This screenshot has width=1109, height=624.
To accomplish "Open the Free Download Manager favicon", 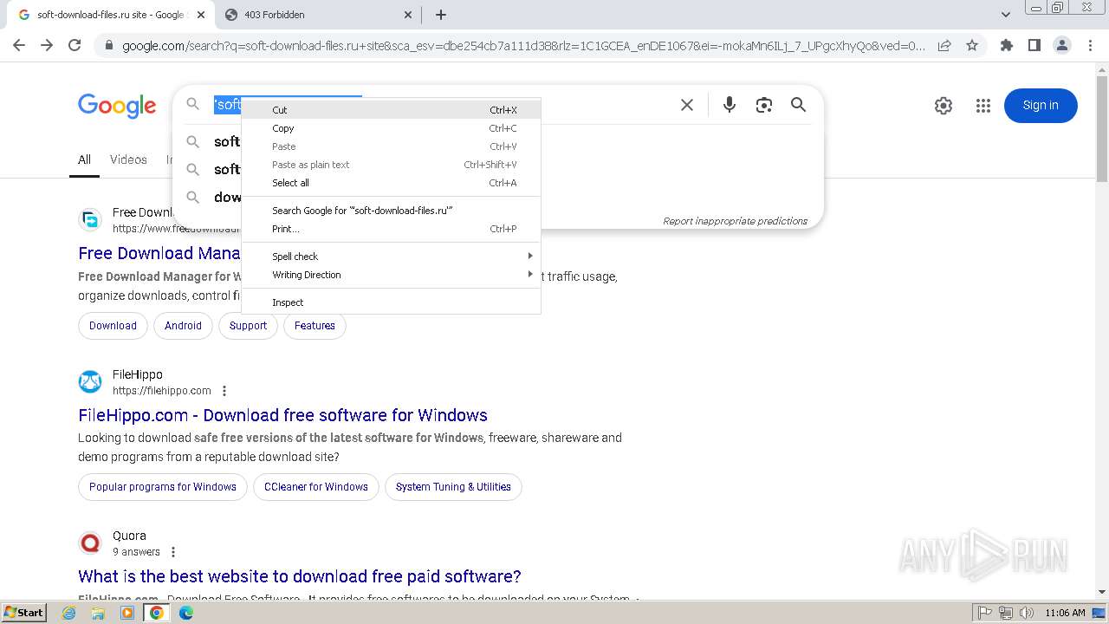I will pyautogui.click(x=90, y=220).
